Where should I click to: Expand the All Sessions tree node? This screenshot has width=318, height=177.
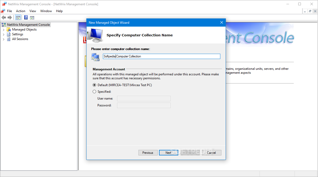(3, 39)
